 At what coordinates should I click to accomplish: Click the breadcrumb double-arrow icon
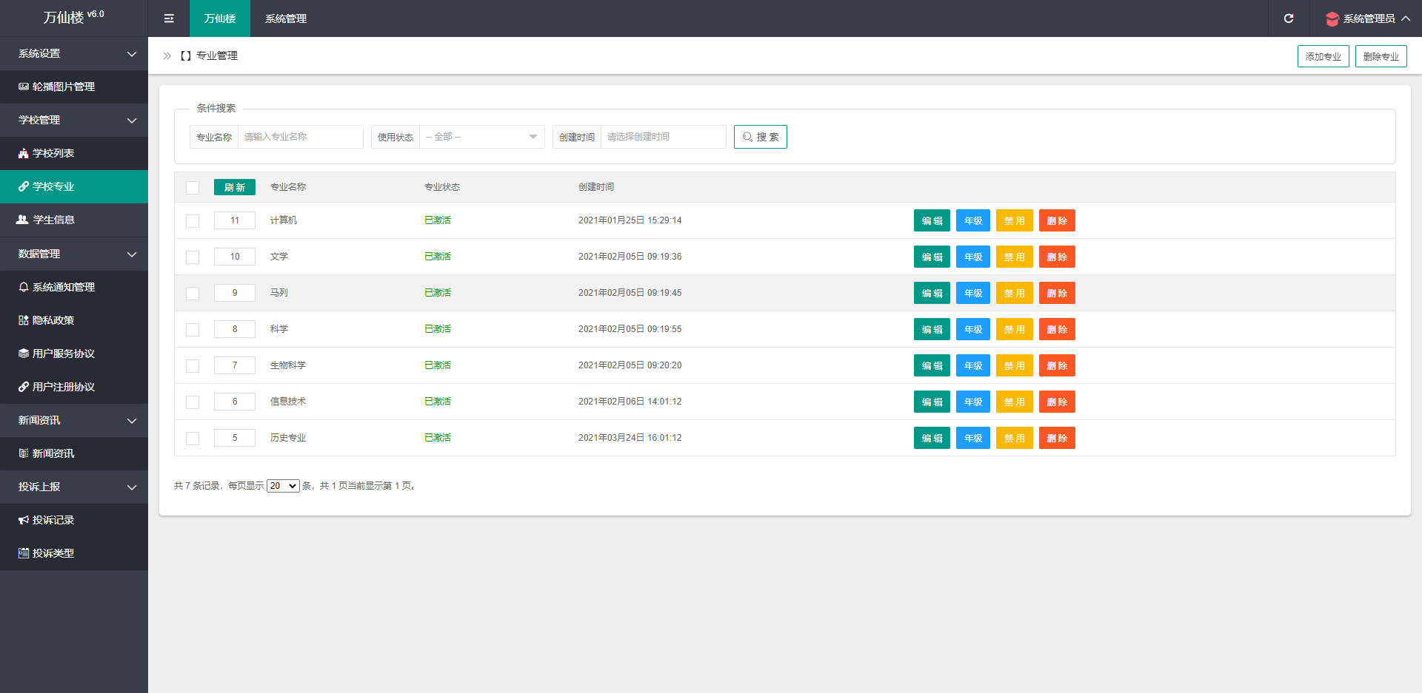(x=167, y=55)
